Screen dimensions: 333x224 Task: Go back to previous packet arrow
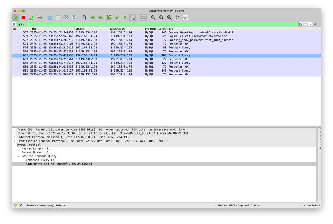(92, 18)
